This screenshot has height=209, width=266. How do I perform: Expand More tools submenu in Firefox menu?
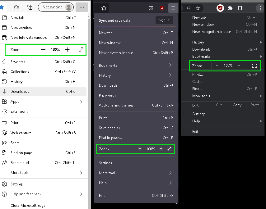point(136,173)
